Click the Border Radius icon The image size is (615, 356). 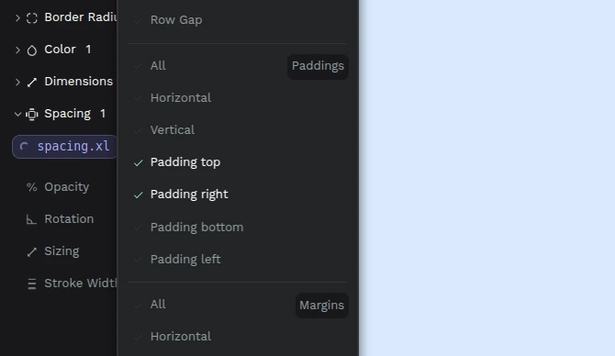pyautogui.click(x=32, y=18)
